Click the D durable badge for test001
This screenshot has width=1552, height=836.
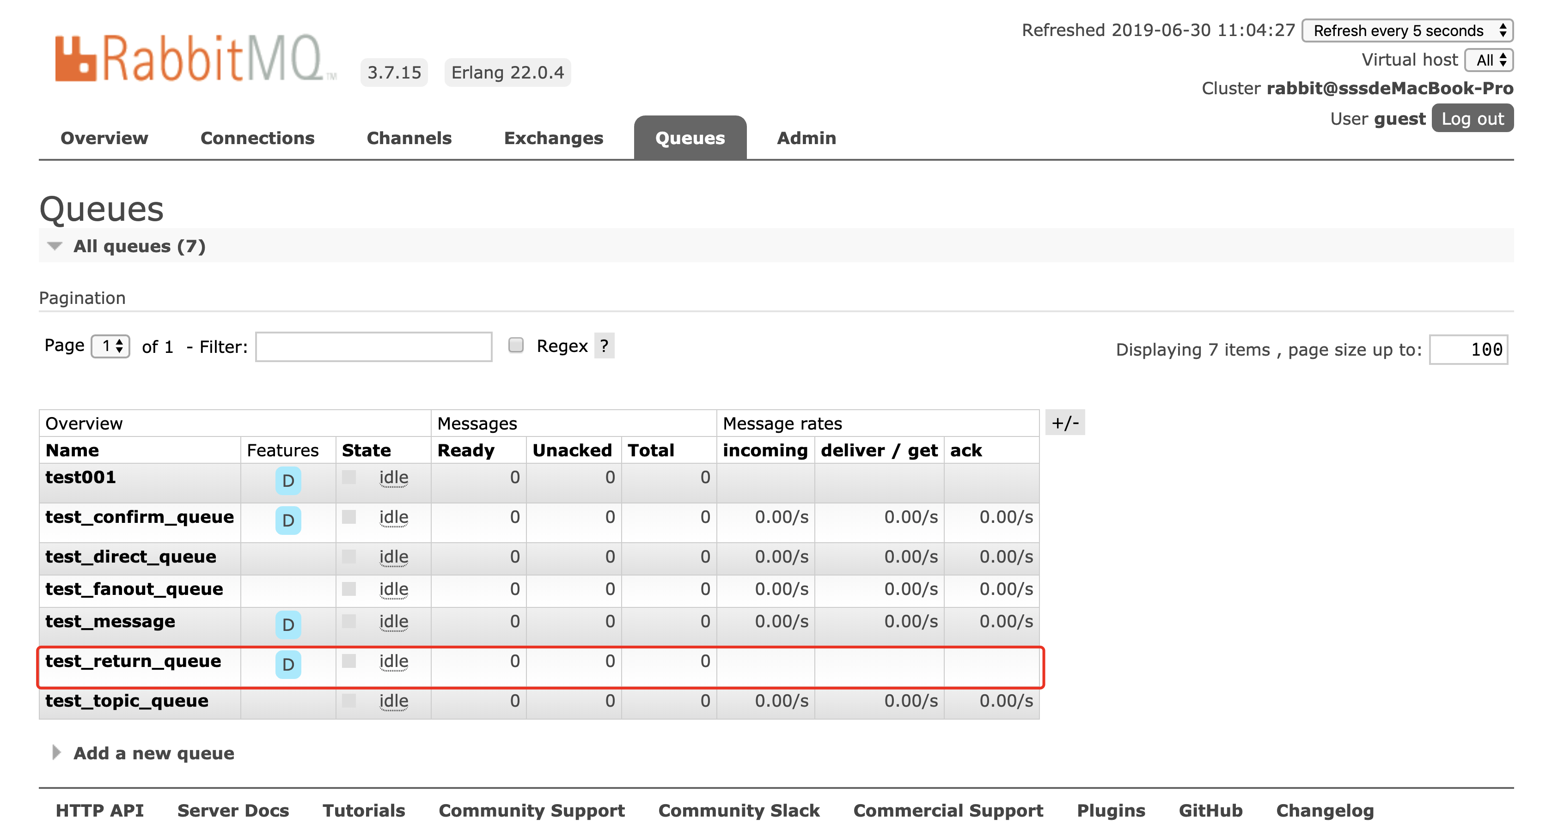tap(288, 481)
